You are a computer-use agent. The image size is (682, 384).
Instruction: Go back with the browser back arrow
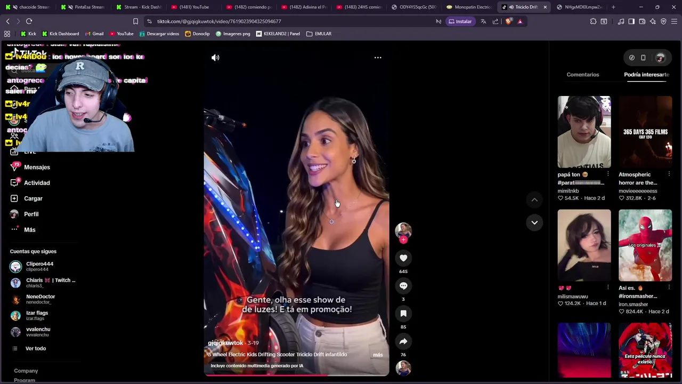pyautogui.click(x=7, y=21)
